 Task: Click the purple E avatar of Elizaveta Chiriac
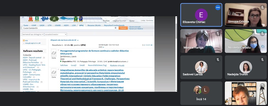tap(201, 15)
